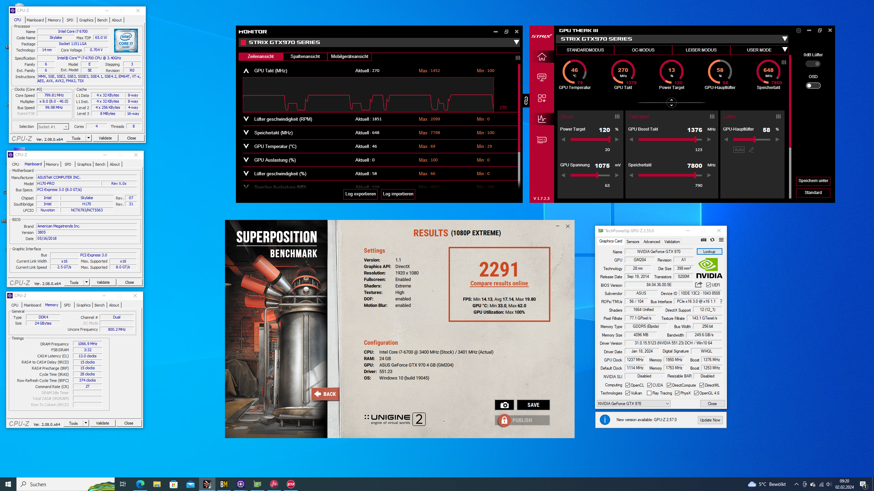Toggle the OpenCL checkbox in GPU-Z
This screenshot has width=874, height=491.
tap(628, 385)
